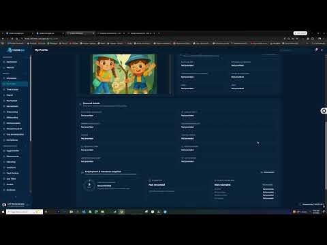This screenshot has width=327, height=245.
Task: Click the circular gauge in the Employment snapshot
Action: point(89,185)
